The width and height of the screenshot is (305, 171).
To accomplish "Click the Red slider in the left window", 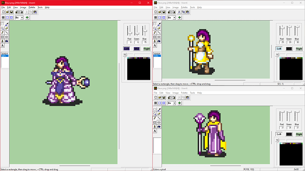I will pos(129,31).
